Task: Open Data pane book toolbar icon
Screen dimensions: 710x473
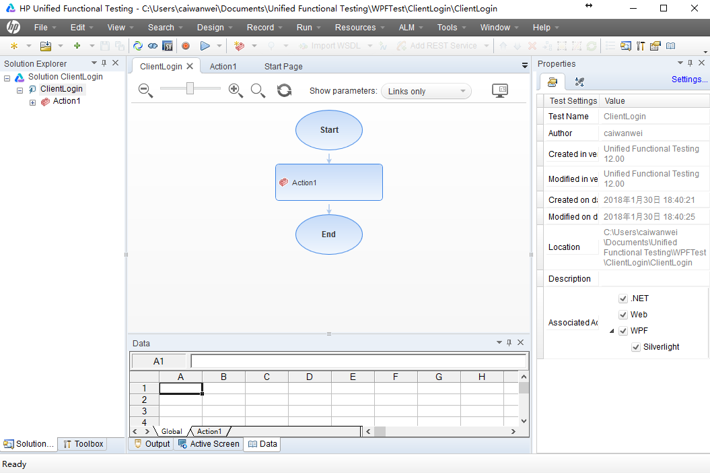Action: 670,46
